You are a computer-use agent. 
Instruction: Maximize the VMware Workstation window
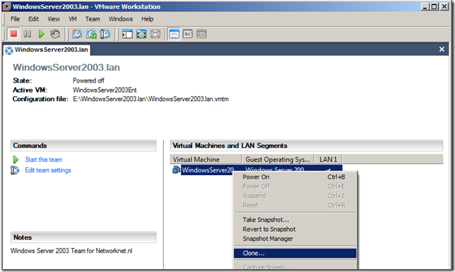(435, 6)
